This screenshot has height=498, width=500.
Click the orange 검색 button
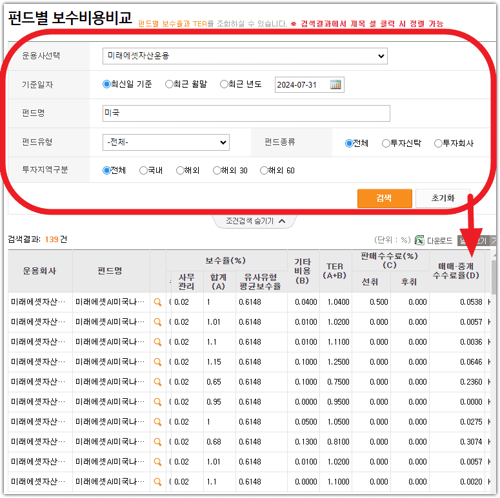pyautogui.click(x=385, y=198)
